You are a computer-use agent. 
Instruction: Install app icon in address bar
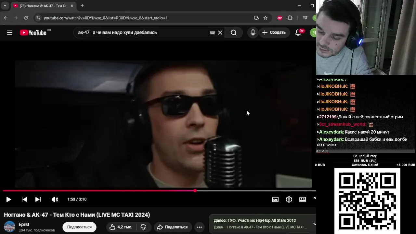tap(256, 18)
